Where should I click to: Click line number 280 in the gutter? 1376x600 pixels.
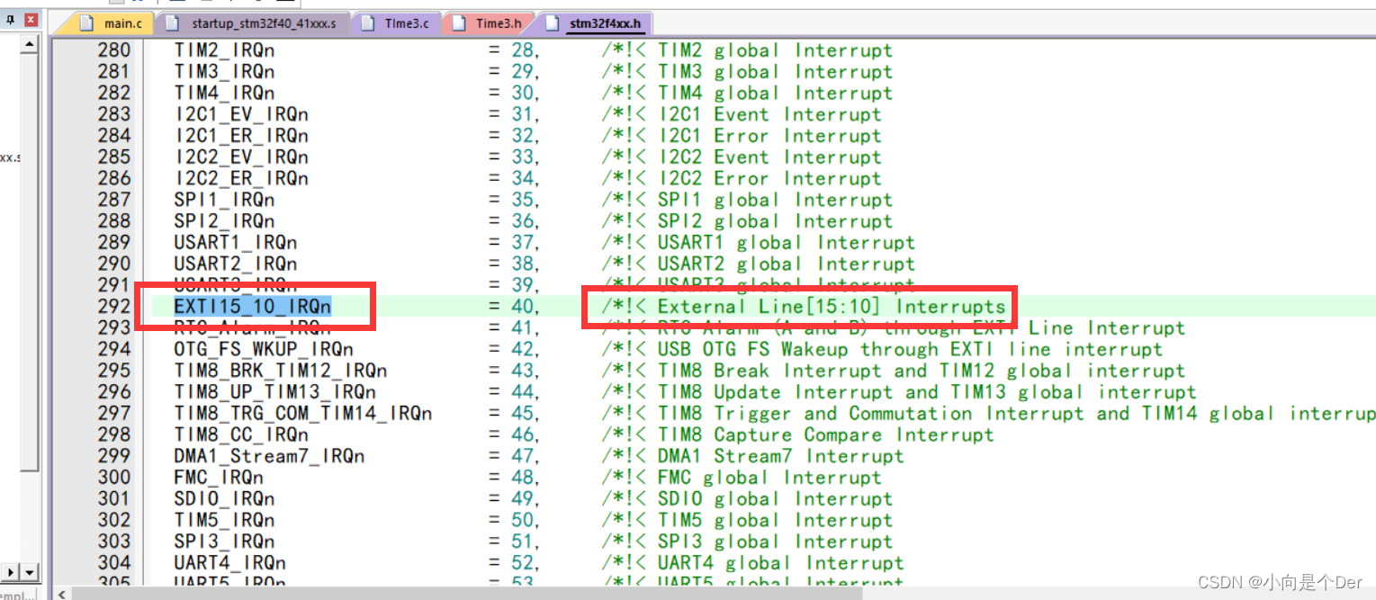(113, 50)
